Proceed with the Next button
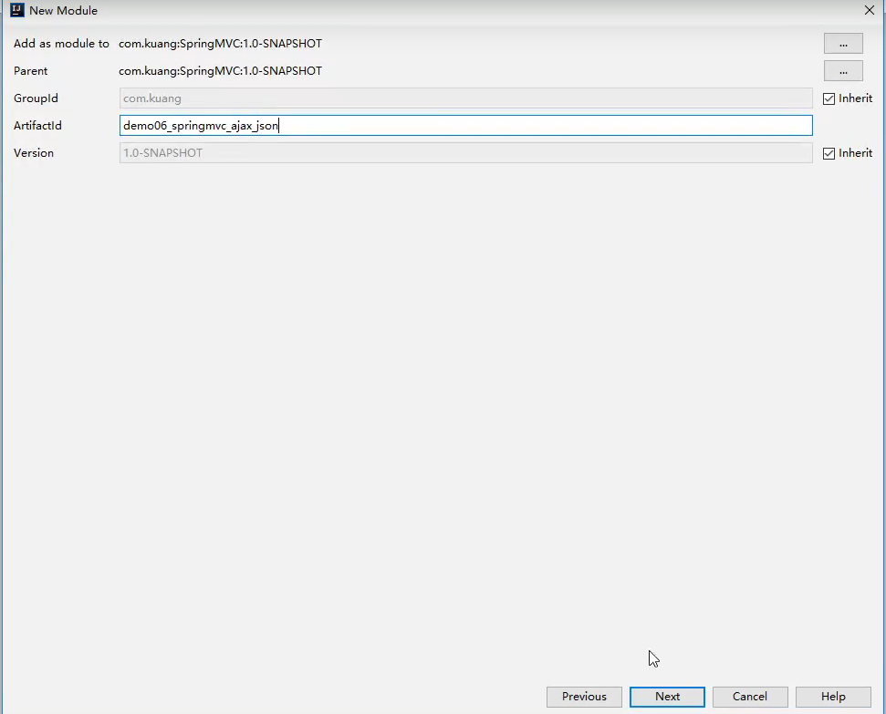Viewport: 886px width, 714px height. click(x=667, y=697)
